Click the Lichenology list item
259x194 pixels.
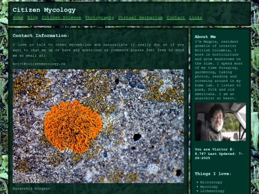point(212,191)
